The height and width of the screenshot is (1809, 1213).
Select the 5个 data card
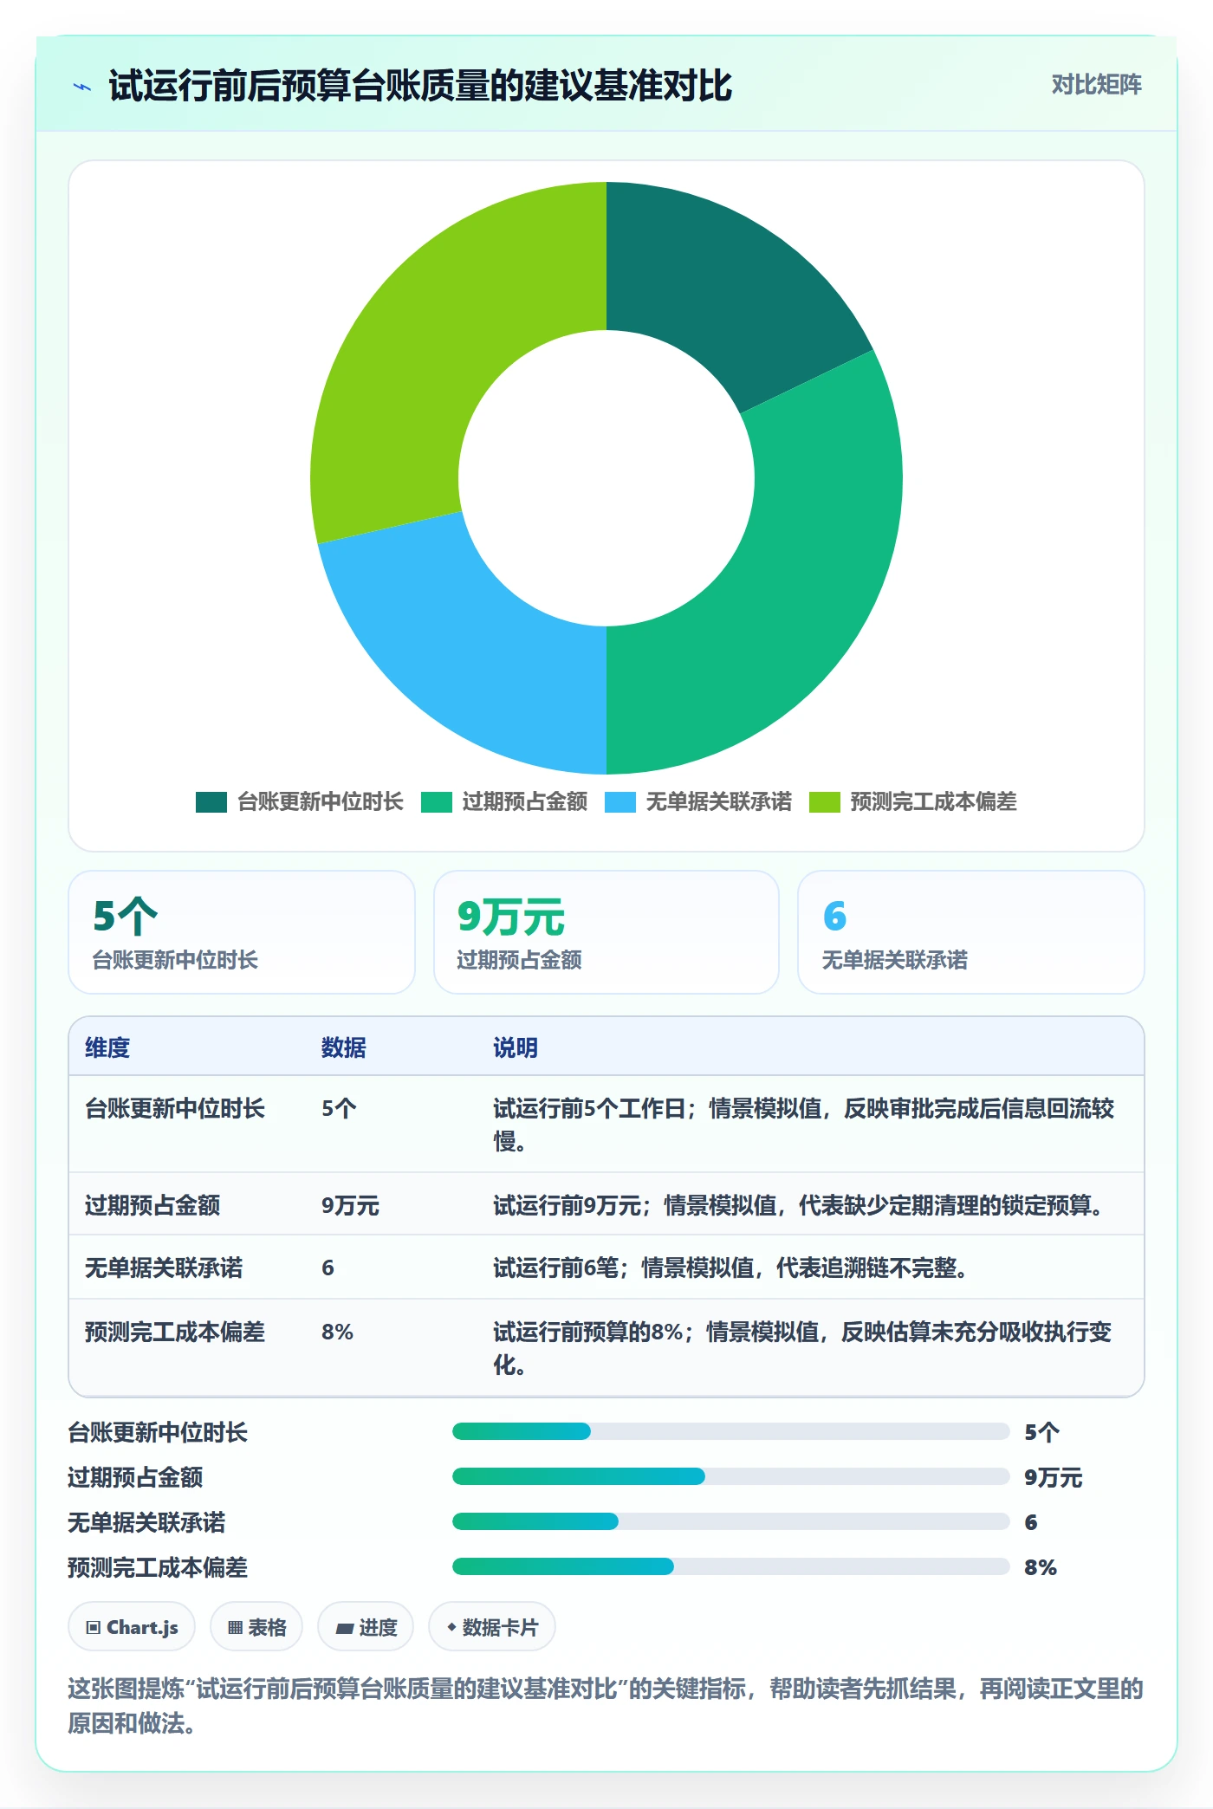pyautogui.click(x=242, y=932)
